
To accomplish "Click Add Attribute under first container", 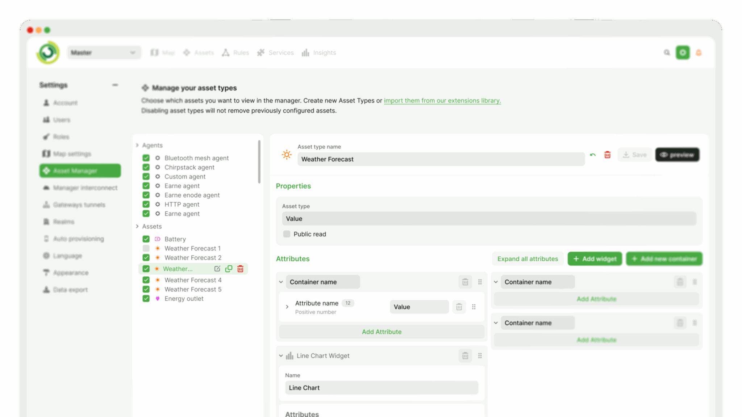I will pos(382,332).
